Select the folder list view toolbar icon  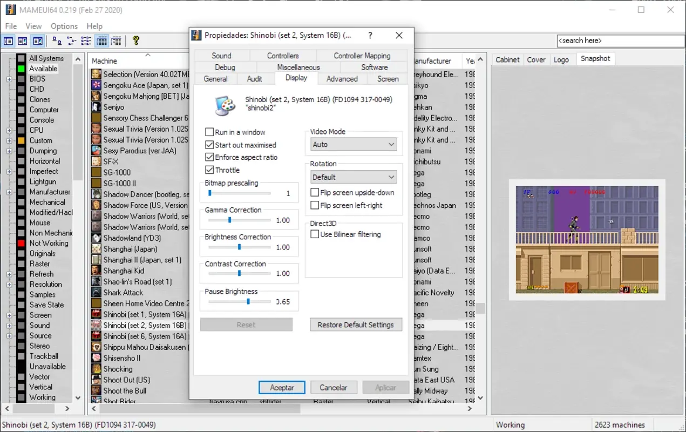(x=8, y=40)
